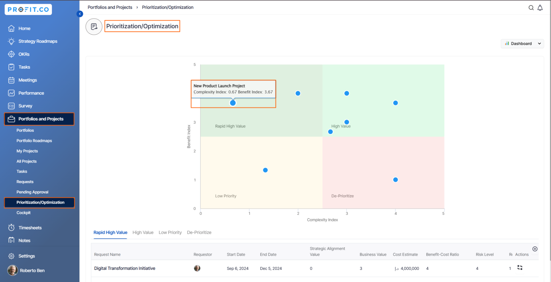Open the Settings gear menu
The image size is (551, 282).
26,256
